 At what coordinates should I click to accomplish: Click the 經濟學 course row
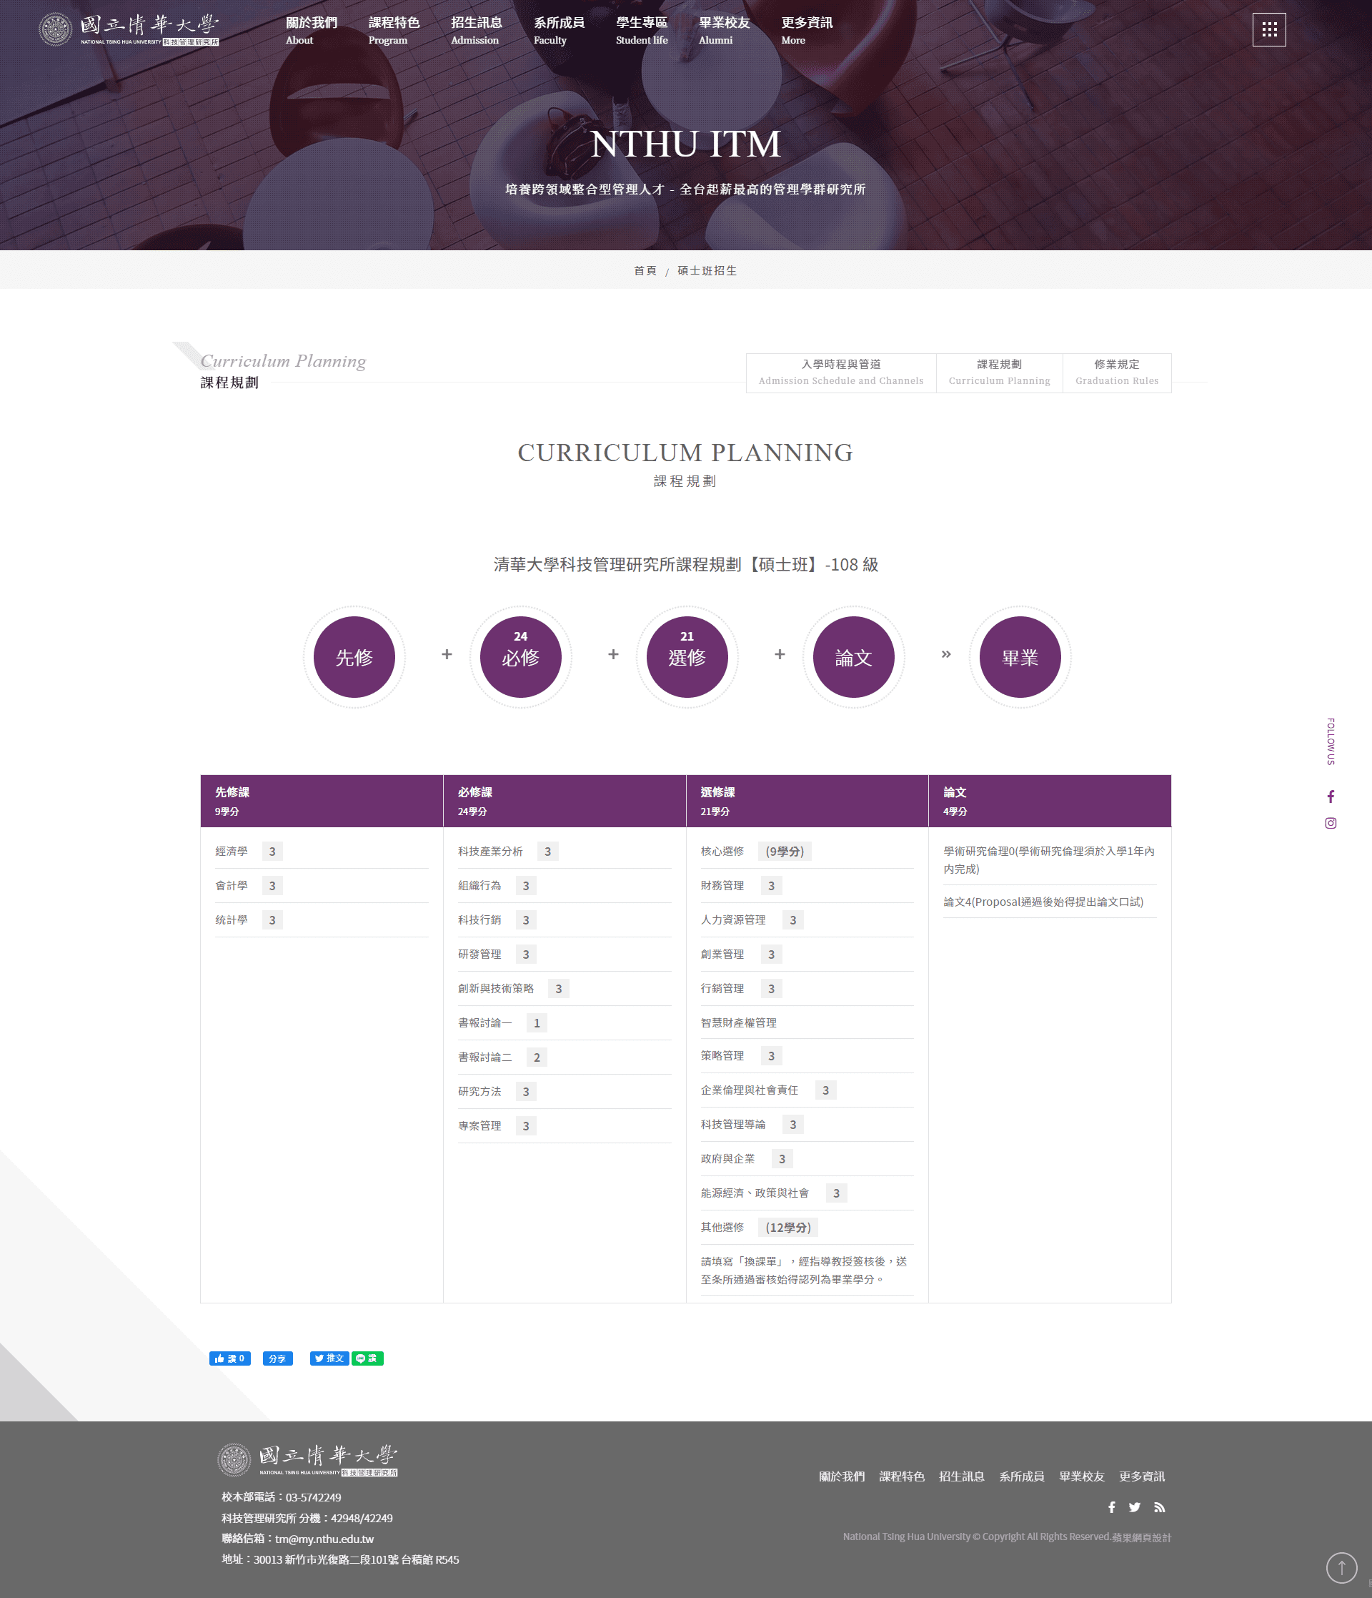(322, 852)
